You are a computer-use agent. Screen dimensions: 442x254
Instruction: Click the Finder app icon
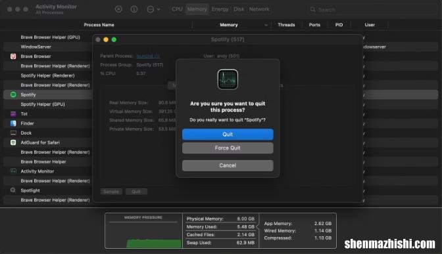(x=13, y=123)
